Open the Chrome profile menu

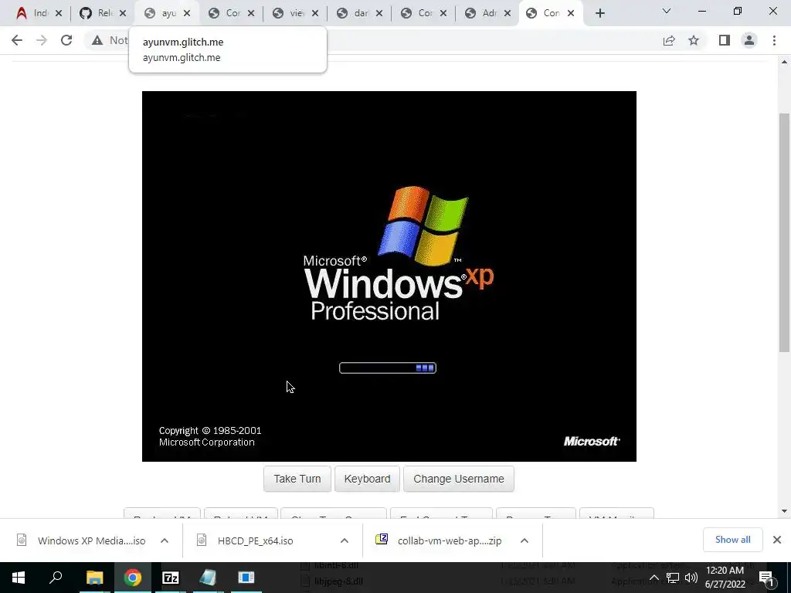749,40
